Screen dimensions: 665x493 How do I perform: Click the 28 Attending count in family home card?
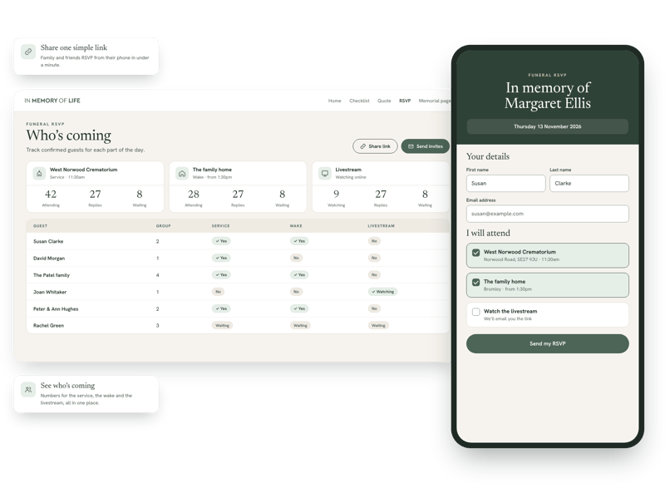coord(194,195)
